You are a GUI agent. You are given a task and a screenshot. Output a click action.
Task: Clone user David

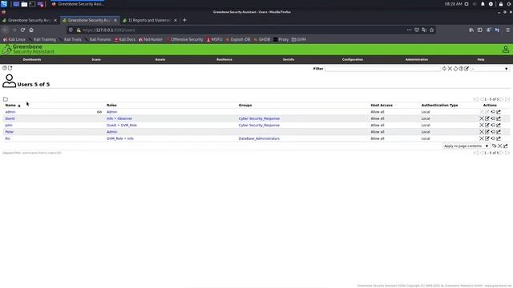click(x=493, y=118)
